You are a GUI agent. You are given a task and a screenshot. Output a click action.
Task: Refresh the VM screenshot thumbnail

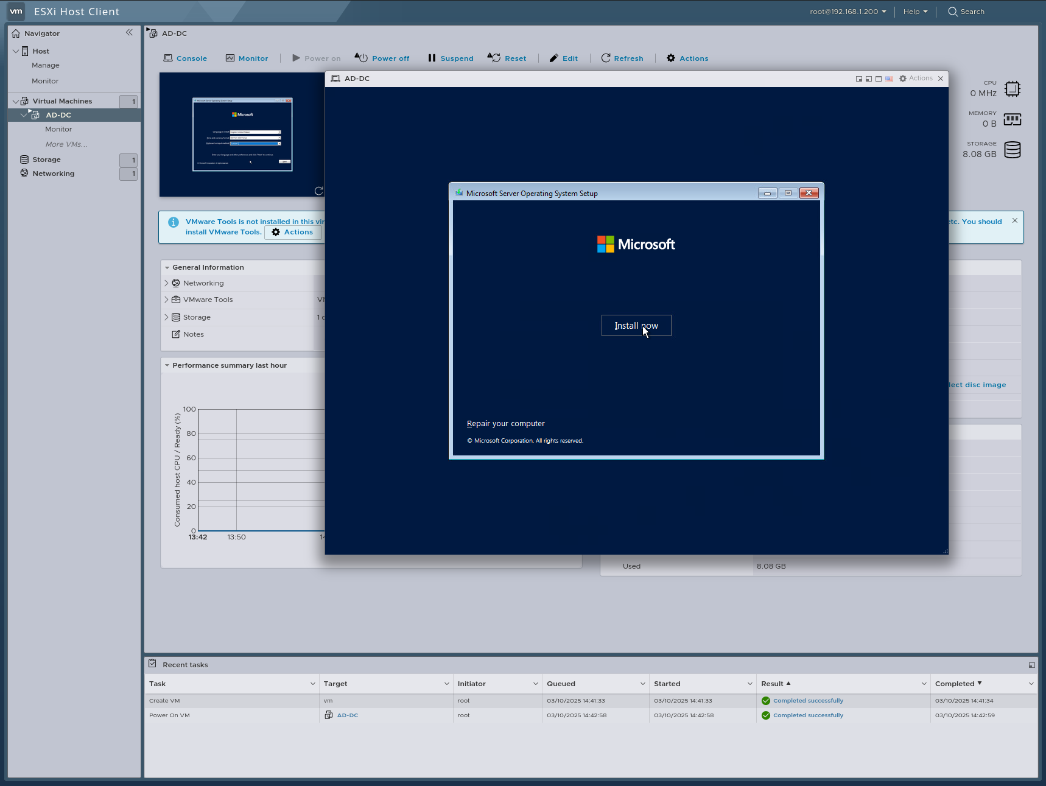(x=318, y=191)
